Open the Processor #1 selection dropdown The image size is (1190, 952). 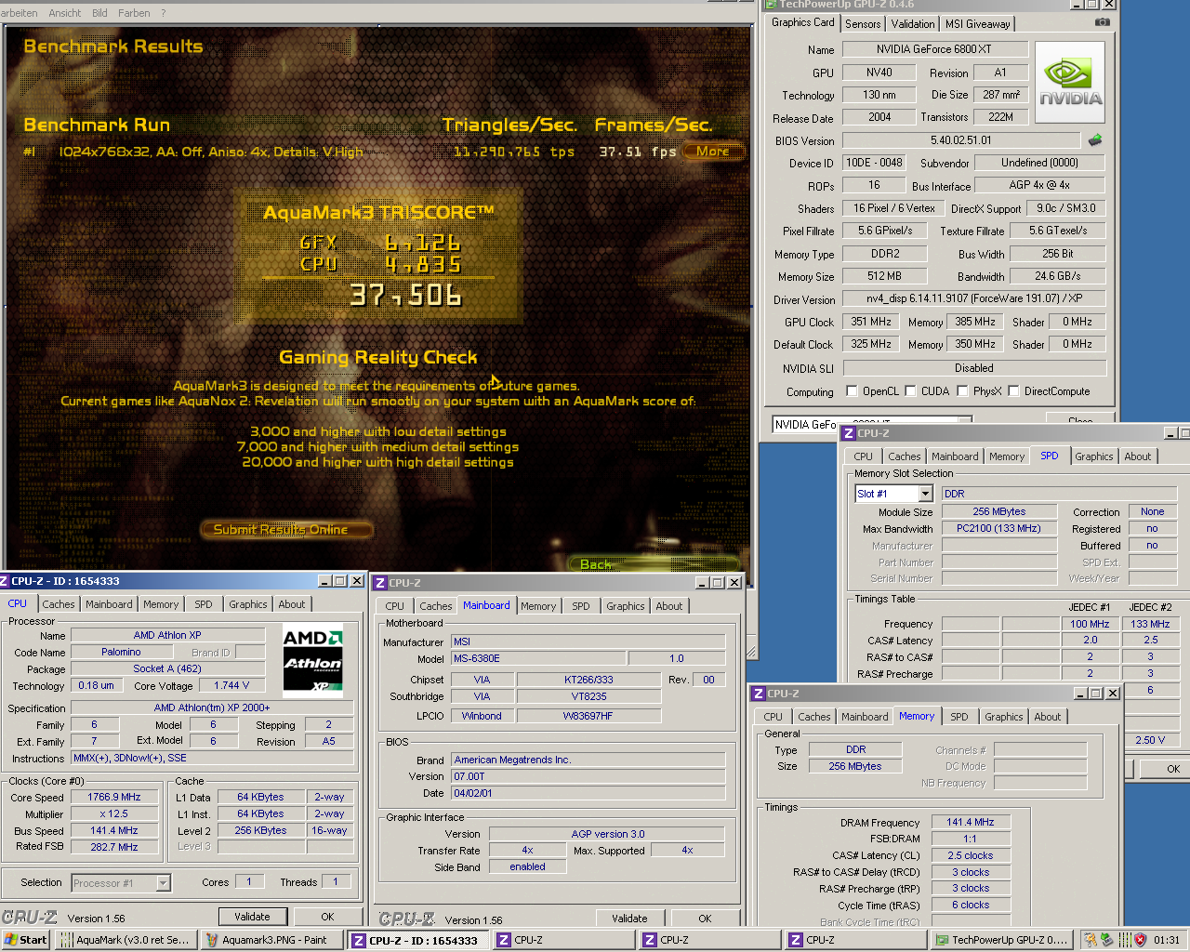point(163,883)
